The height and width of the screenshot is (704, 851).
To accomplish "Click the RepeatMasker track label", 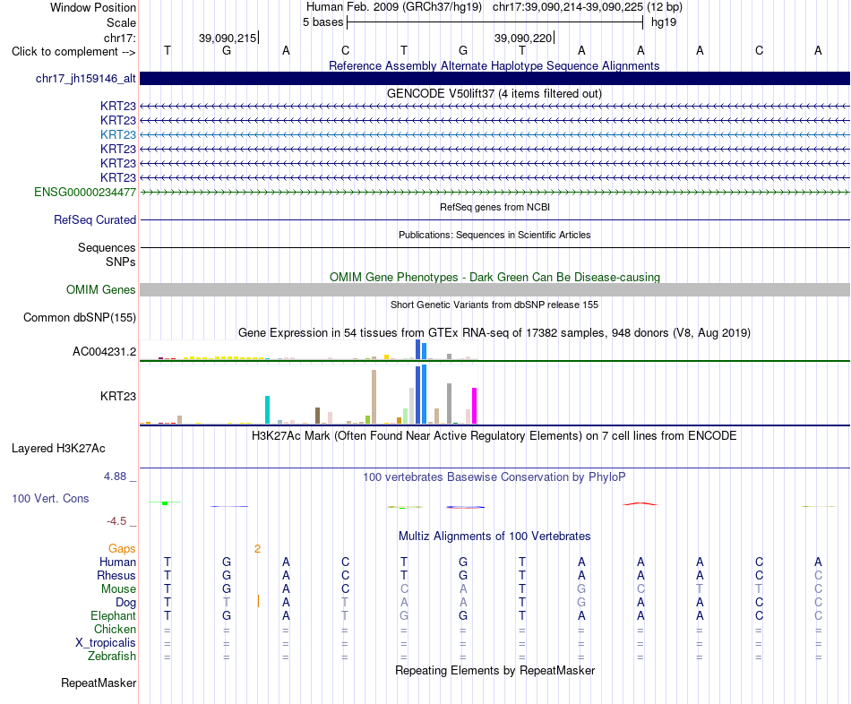I will pyautogui.click(x=99, y=683).
